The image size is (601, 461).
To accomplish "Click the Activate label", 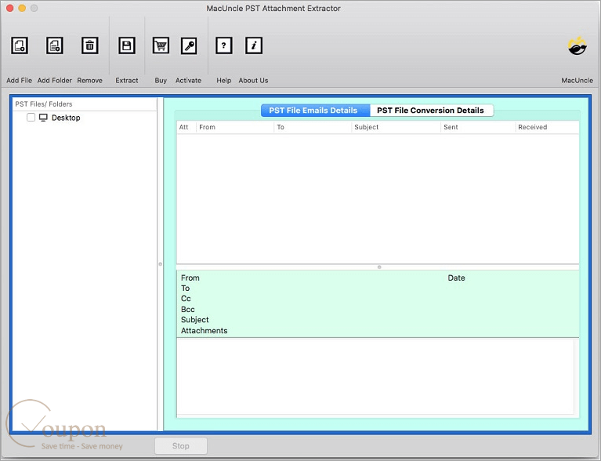I will [189, 81].
